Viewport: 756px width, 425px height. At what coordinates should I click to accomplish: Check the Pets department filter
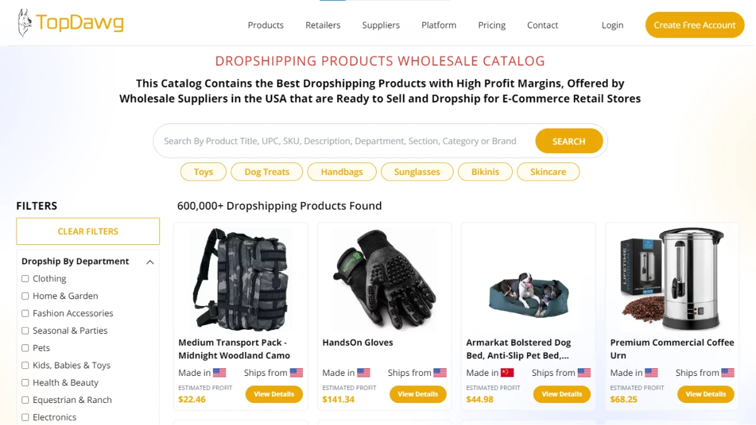(25, 348)
